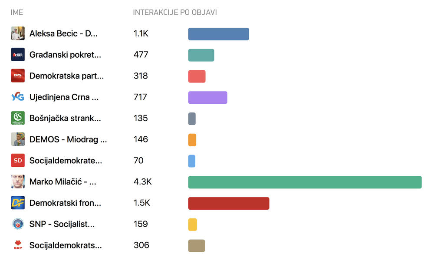Click the purple Ujedinjena Crna Gora bar
The image size is (434, 264).
[207, 97]
